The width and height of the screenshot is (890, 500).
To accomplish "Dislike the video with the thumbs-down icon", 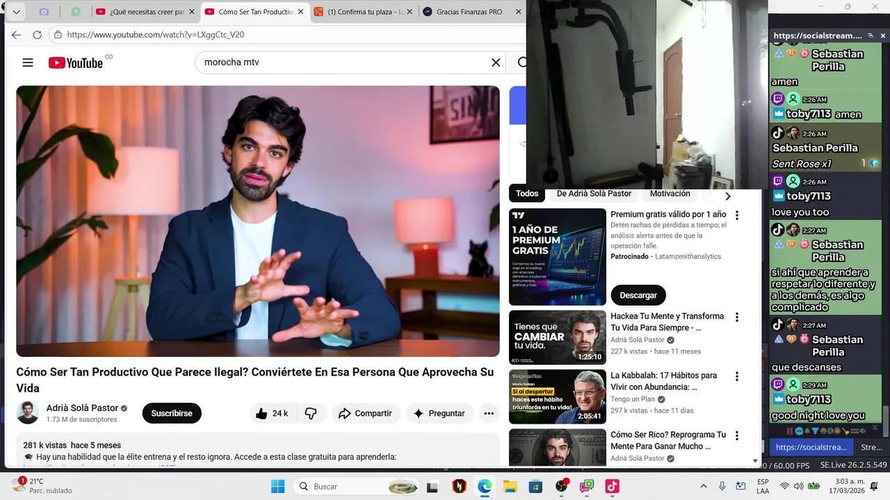I will [x=311, y=413].
